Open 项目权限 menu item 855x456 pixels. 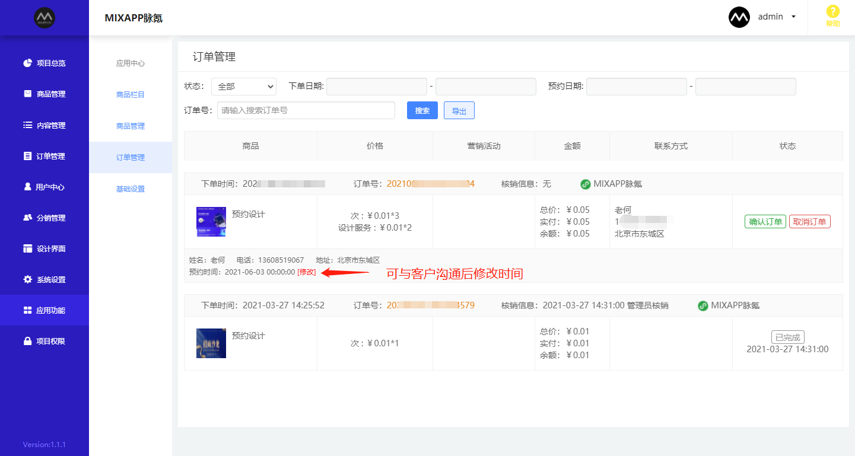click(x=51, y=341)
